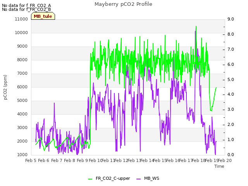The width and height of the screenshot is (248, 186).
Task: Click the Time x-axis title
Action: [219, 166]
